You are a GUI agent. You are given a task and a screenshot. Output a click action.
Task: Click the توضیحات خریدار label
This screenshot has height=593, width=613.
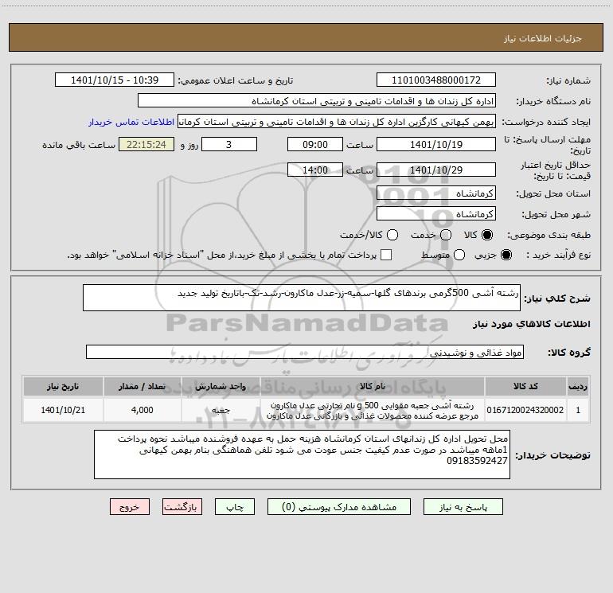pos(552,455)
